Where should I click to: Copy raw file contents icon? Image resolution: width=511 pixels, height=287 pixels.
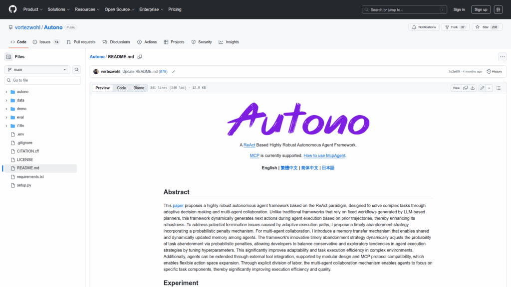coord(466,88)
